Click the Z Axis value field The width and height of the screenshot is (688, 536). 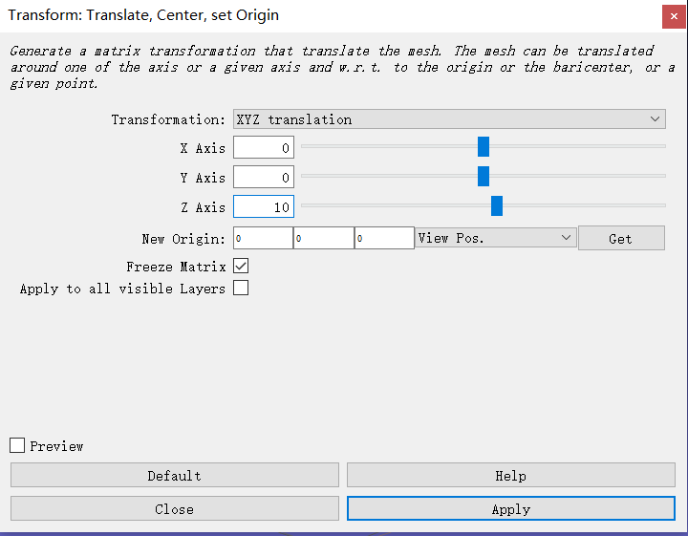[264, 207]
